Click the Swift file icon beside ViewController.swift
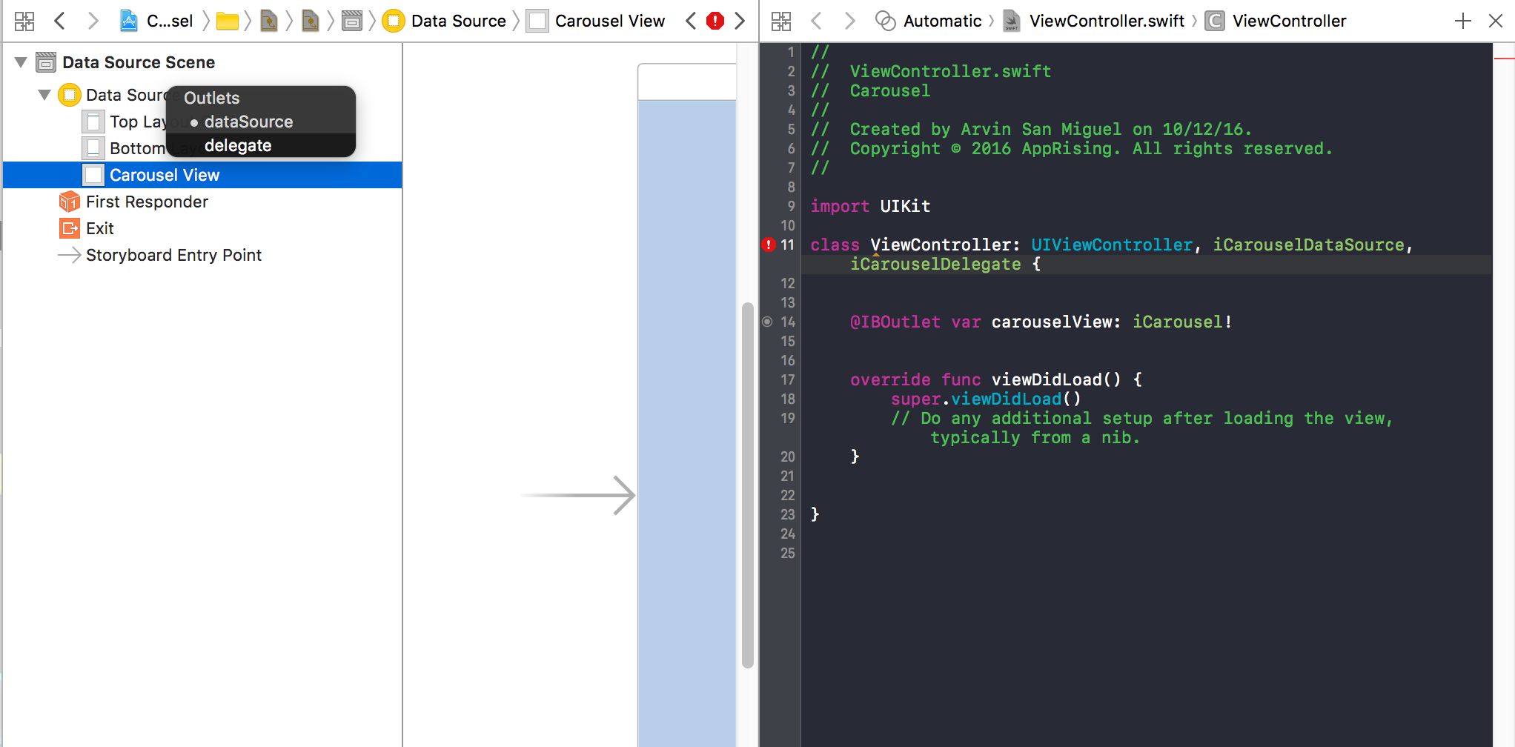This screenshot has height=747, width=1515. pos(1011,20)
